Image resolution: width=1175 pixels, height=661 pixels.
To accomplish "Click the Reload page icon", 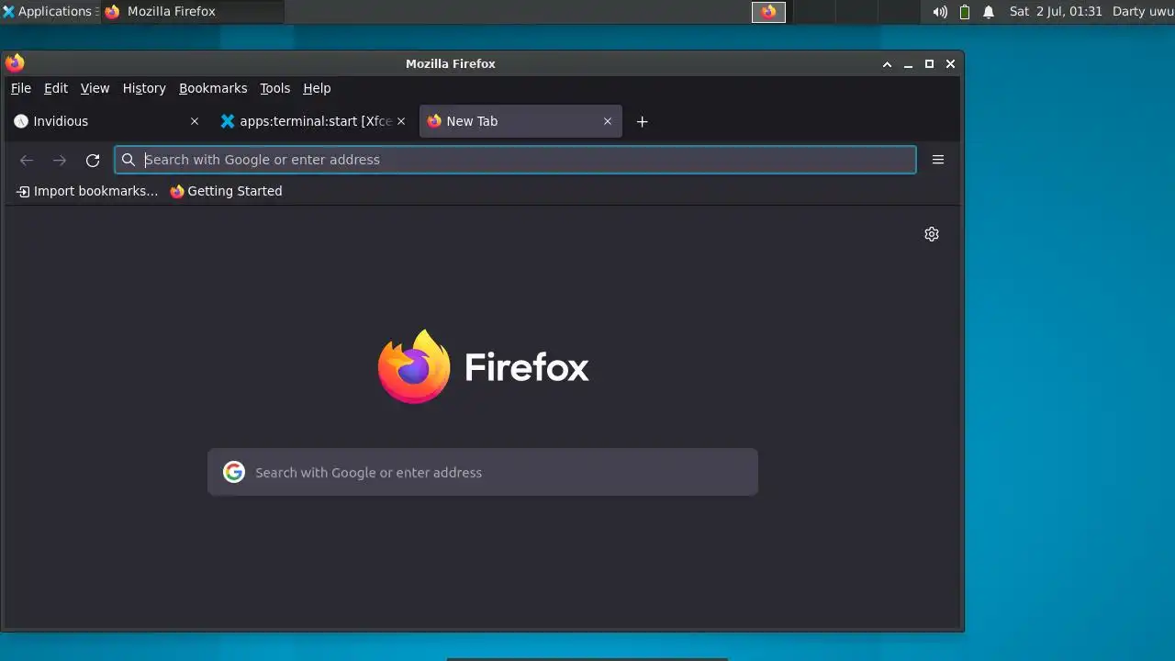I will click(x=93, y=160).
